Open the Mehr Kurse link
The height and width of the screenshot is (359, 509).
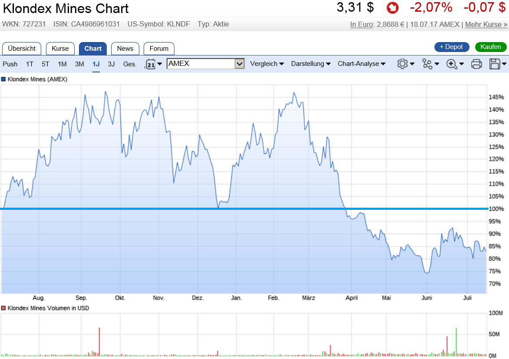[486, 25]
